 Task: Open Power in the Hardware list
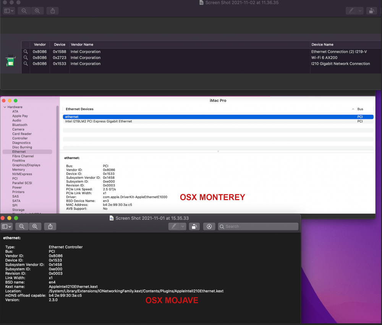click(x=17, y=188)
